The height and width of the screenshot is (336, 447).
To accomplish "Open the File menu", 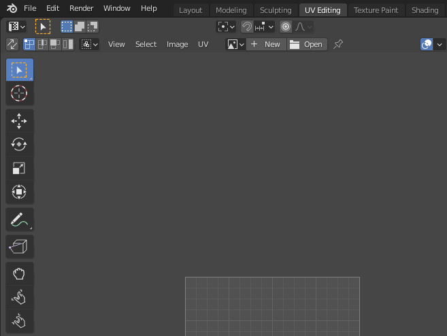I will 30,9.
